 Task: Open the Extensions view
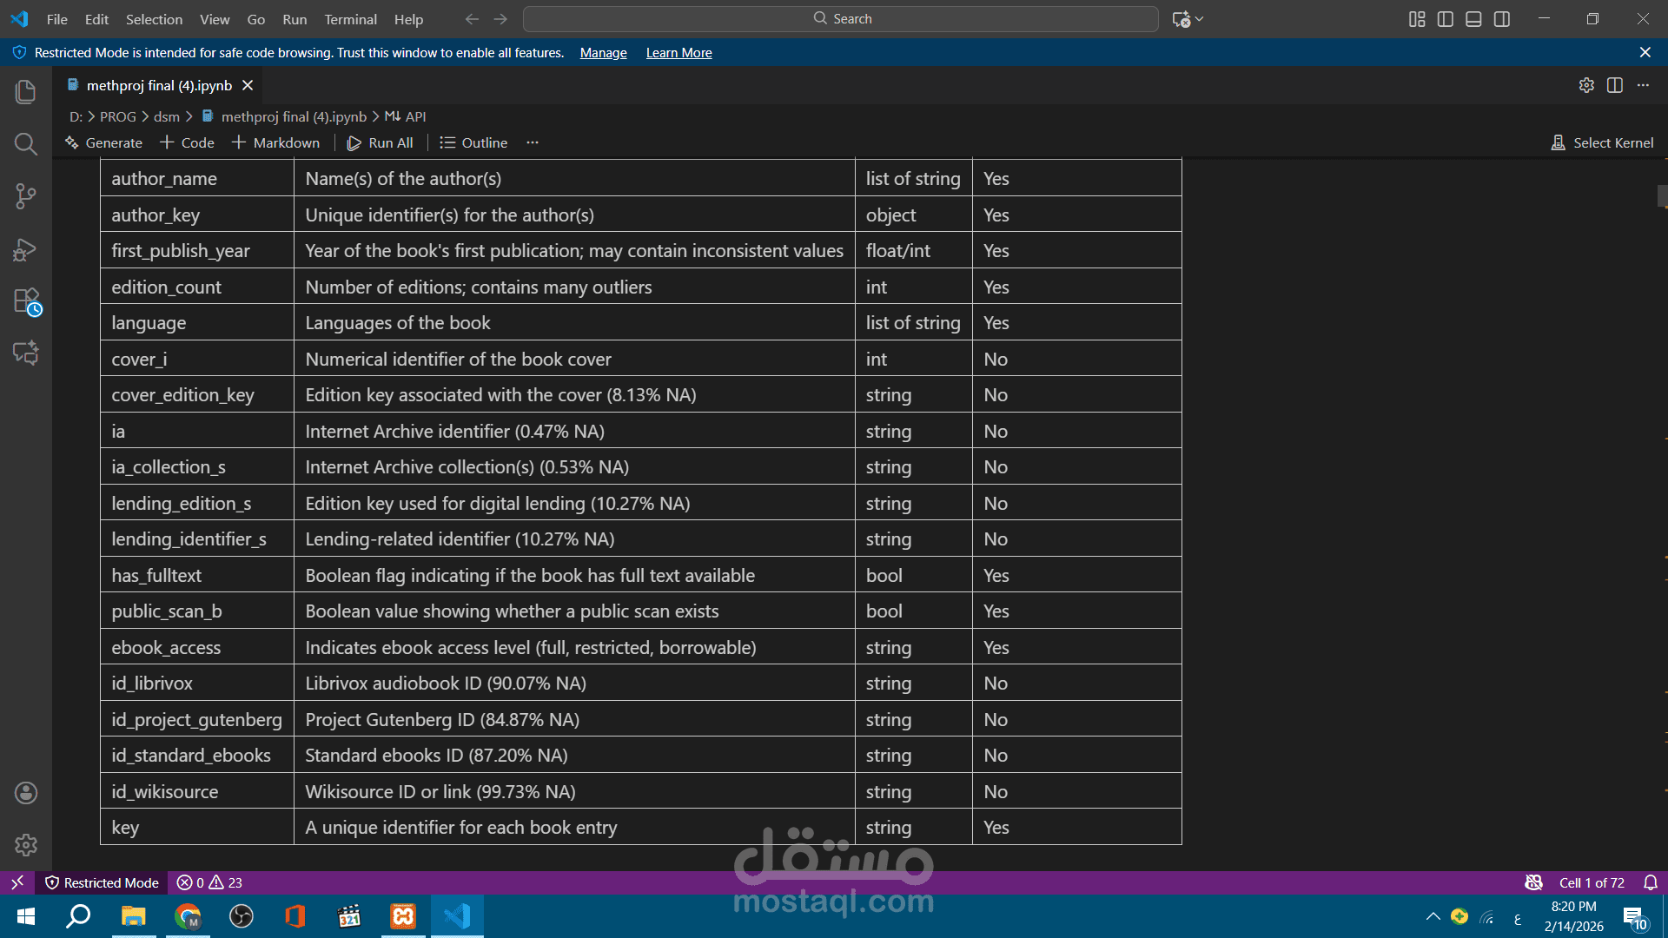tap(26, 301)
